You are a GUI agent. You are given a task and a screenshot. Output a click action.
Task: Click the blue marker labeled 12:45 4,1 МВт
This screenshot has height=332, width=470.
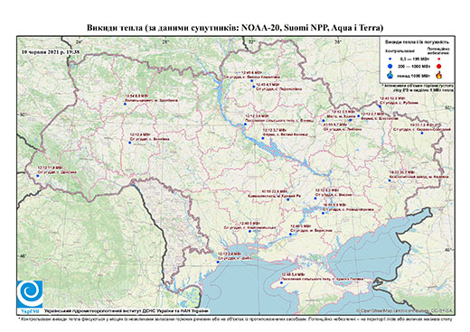coord(253,87)
